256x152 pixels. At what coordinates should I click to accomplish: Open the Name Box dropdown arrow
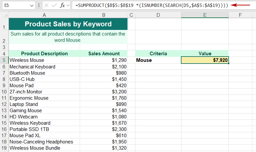point(32,6)
